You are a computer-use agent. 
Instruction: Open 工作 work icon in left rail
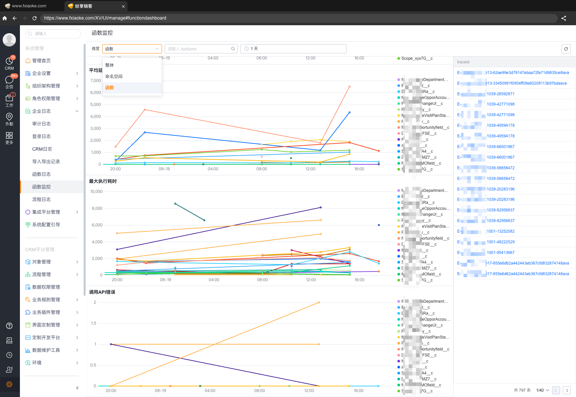tap(9, 100)
